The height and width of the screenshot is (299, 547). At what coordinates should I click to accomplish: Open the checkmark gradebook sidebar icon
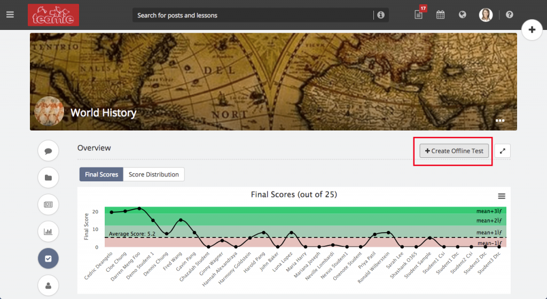pos(48,258)
